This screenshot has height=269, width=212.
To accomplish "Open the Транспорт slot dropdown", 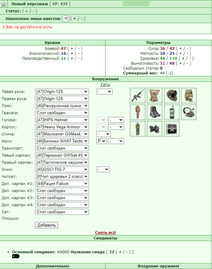I will (62, 148).
